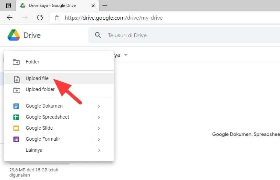Click the tab actions icon at top left

pyautogui.click(x=8, y=6)
